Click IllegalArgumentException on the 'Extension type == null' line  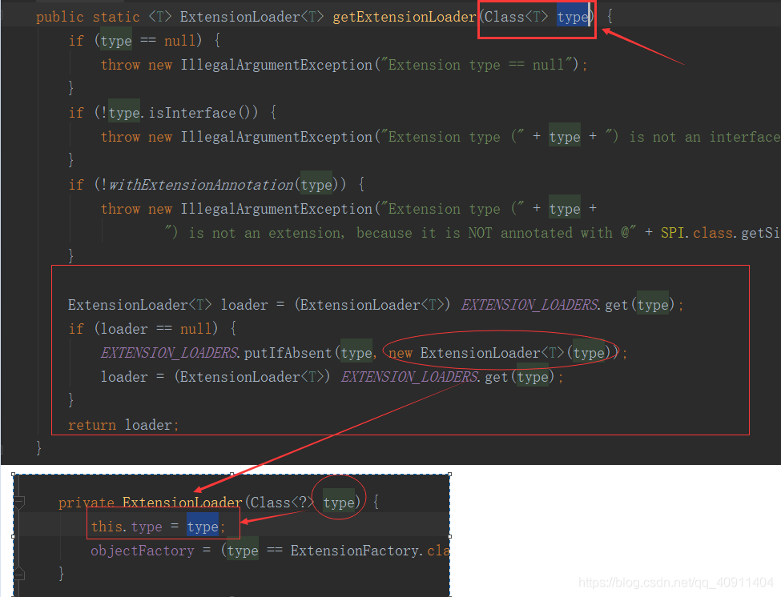point(276,65)
